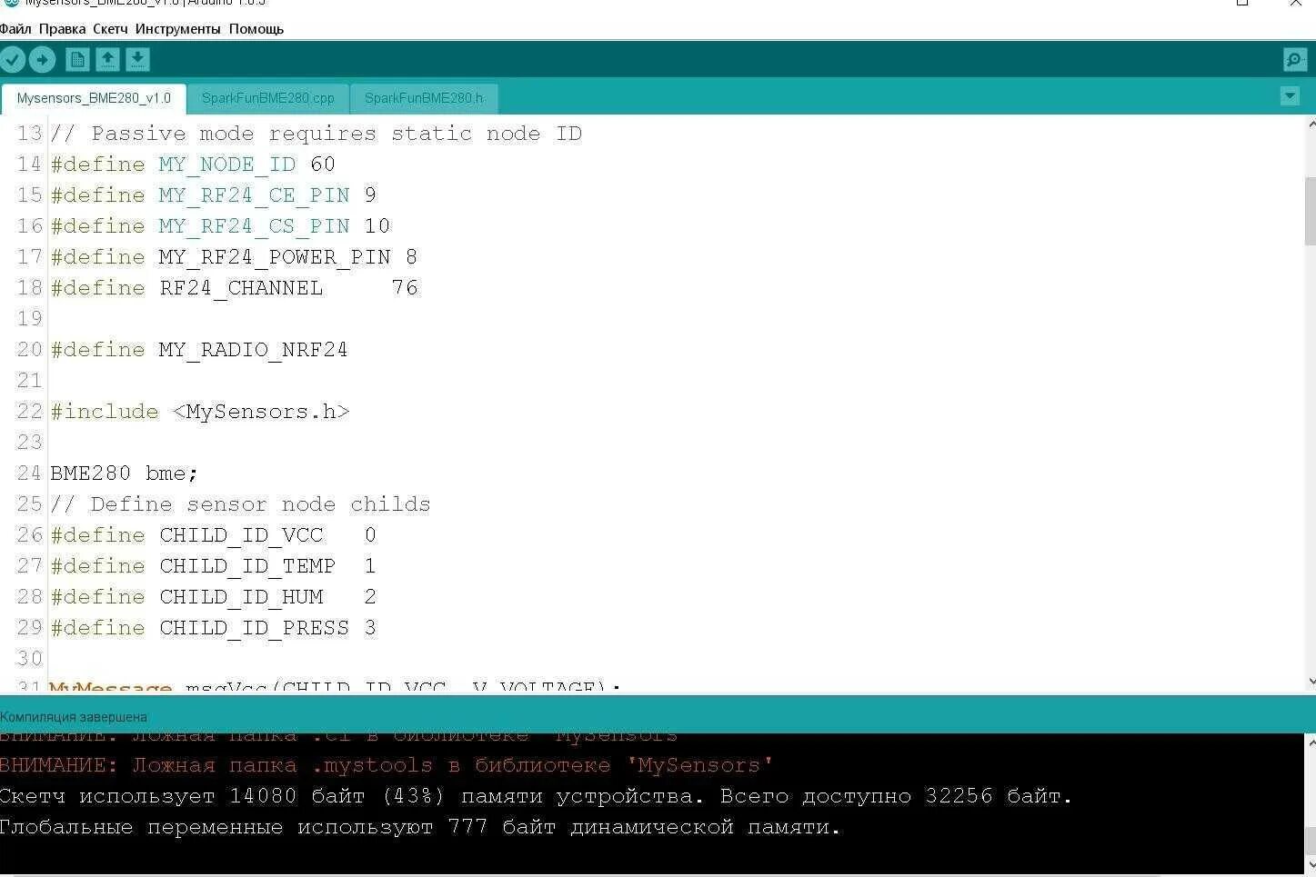Click the 'Глобальные переменные' console line
Screen dimensions: 1316x877
(x=420, y=827)
